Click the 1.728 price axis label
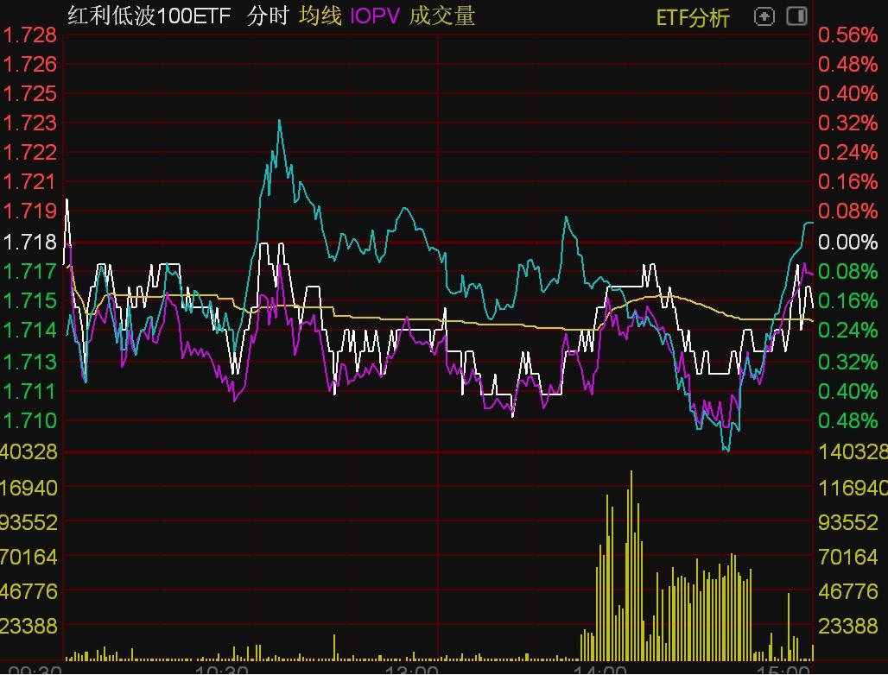The width and height of the screenshot is (888, 675). [x=30, y=35]
